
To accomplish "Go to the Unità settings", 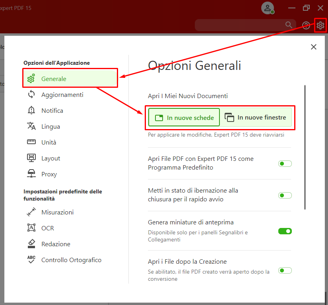I will click(70, 142).
